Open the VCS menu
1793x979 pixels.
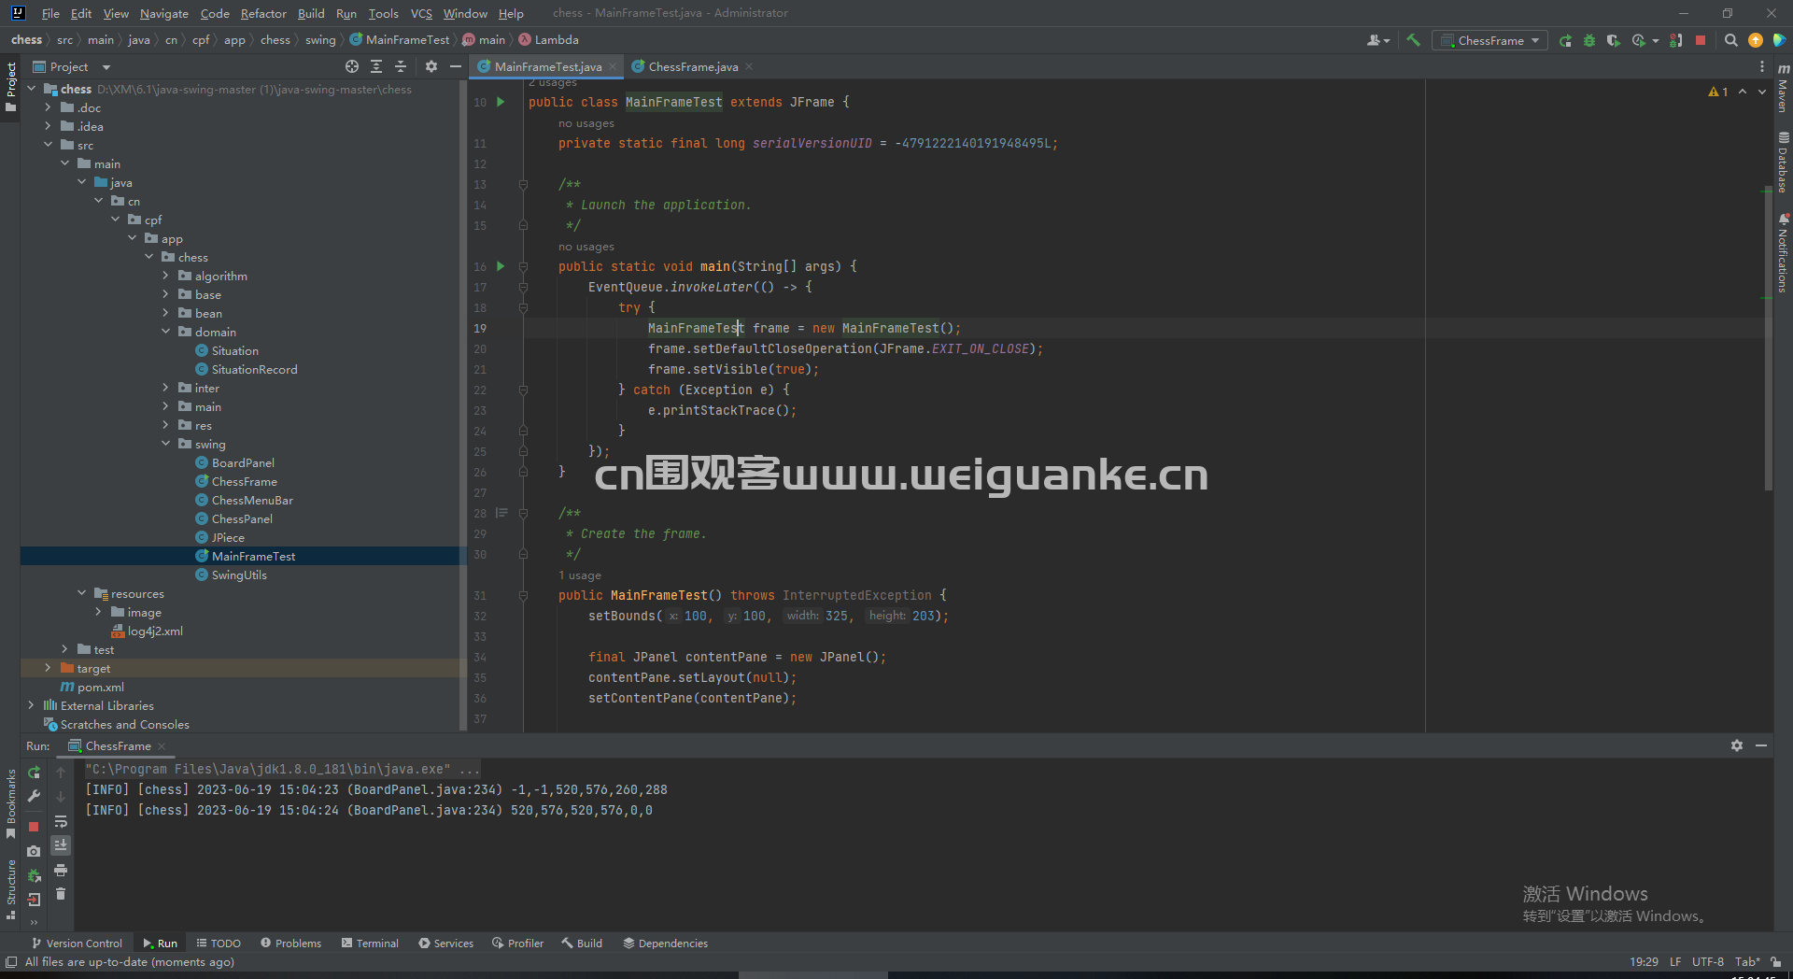pyautogui.click(x=421, y=13)
